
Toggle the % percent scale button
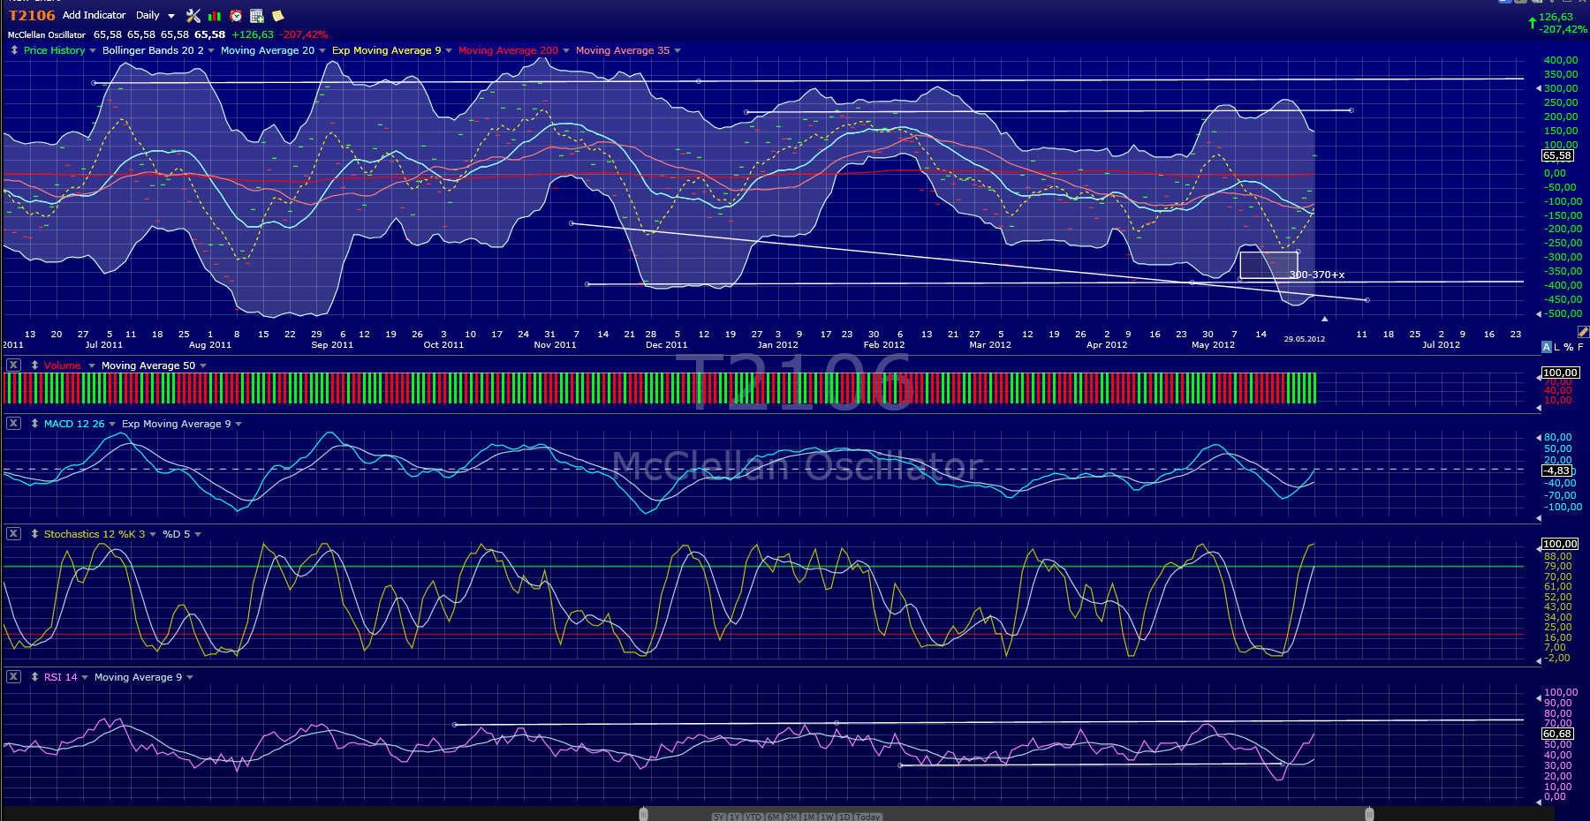click(1569, 347)
